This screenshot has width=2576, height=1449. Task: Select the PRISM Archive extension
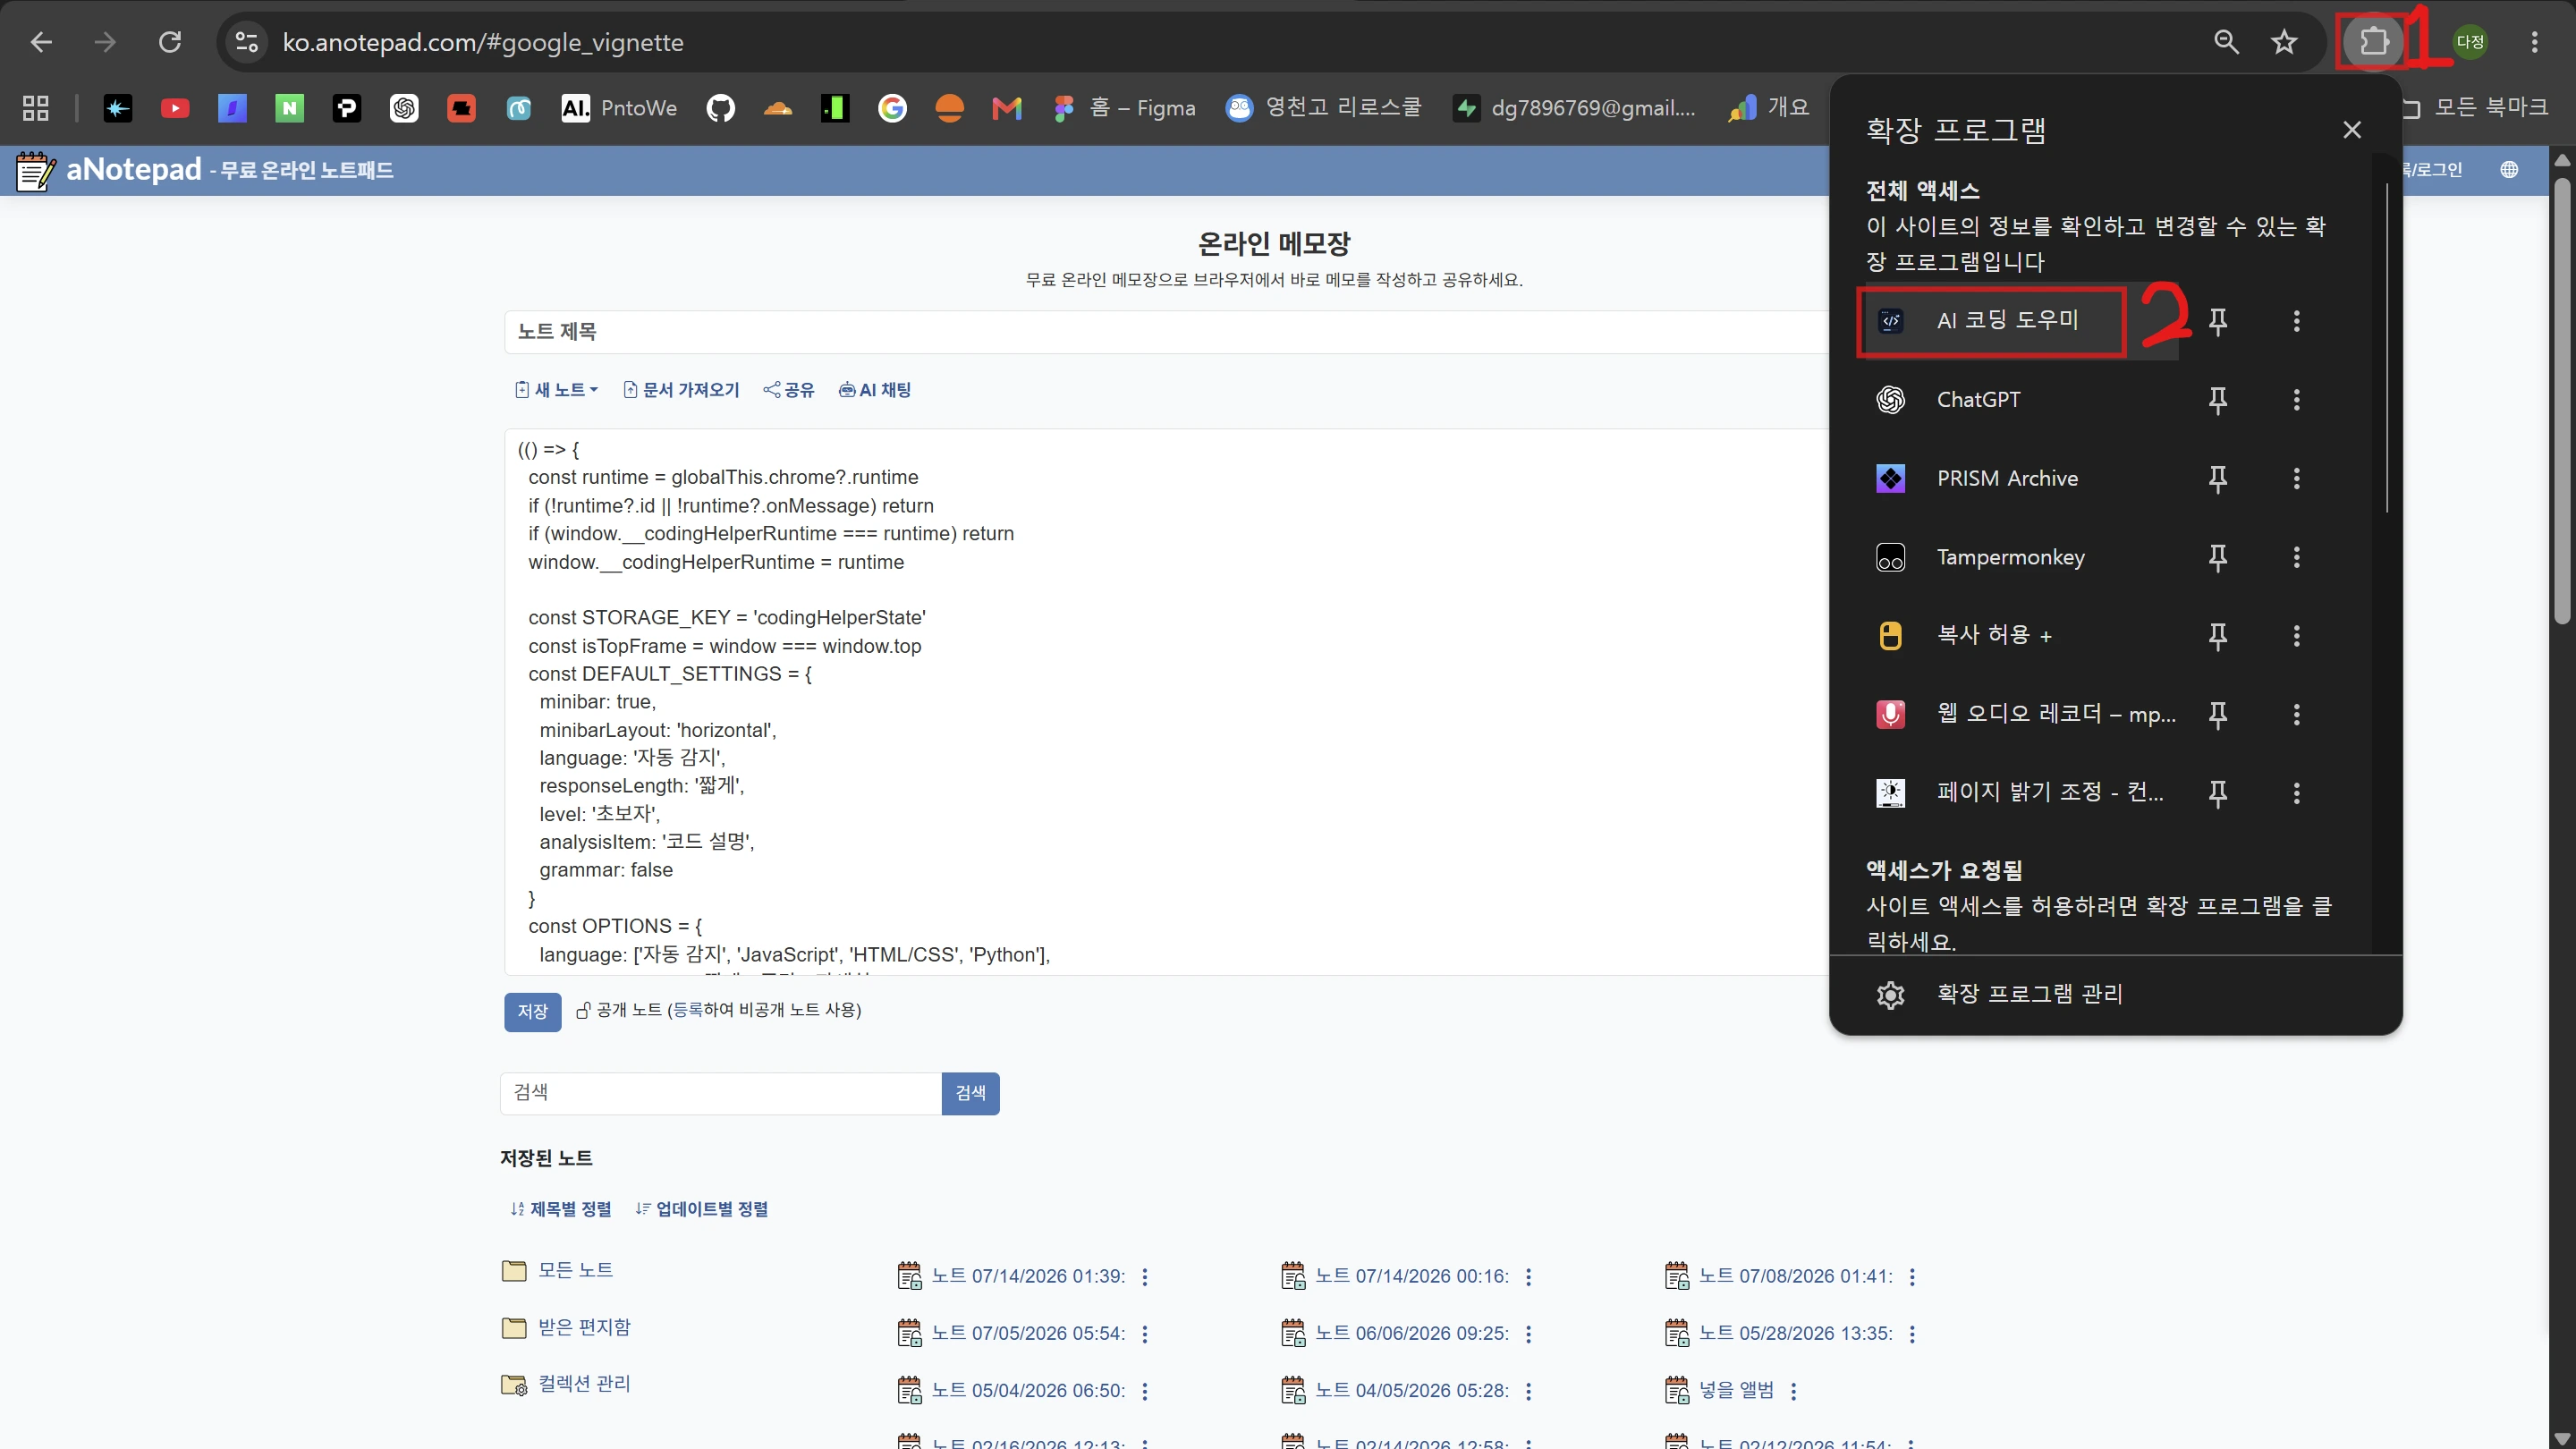coord(2018,479)
